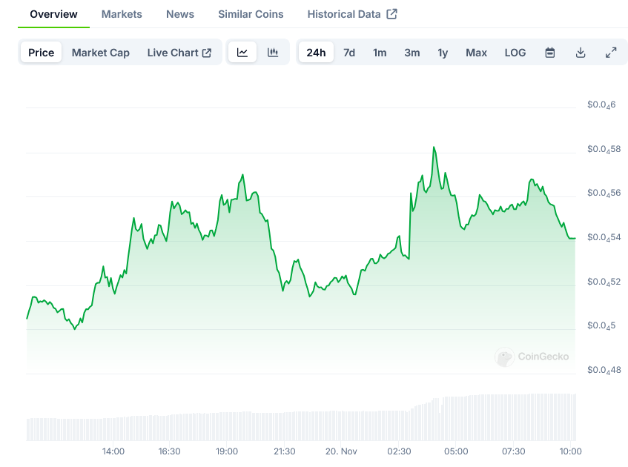Screen dimensions: 628x467
Task: Select the 1y time range
Action: tap(443, 53)
